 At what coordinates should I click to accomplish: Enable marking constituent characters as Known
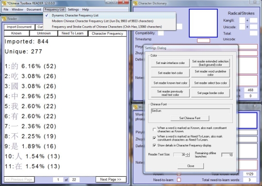[x=154, y=129]
